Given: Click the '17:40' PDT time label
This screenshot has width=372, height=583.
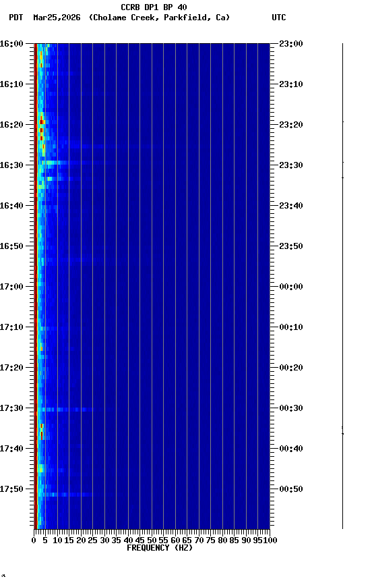Looking at the screenshot, I should coord(11,449).
